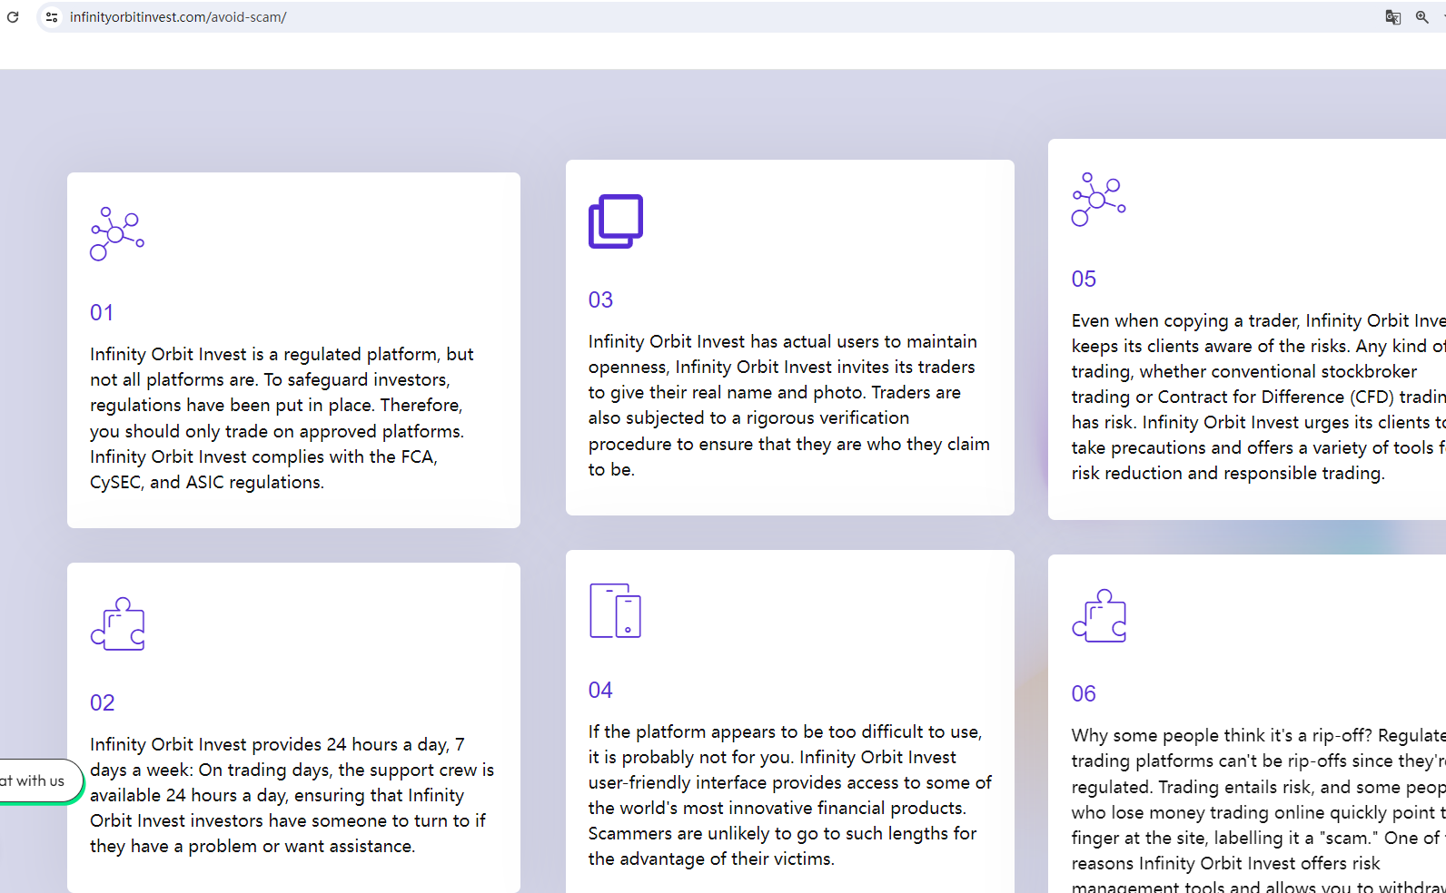Viewport: 1446px width, 893px height.
Task: Click the puzzle piece icon in card 06
Action: pyautogui.click(x=1099, y=615)
